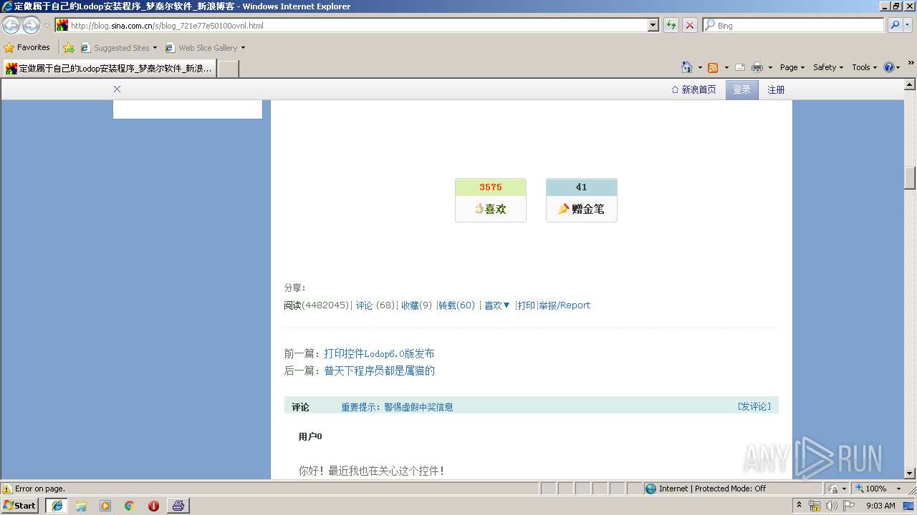Click the 注册 register link
This screenshot has width=917, height=515.
776,89
